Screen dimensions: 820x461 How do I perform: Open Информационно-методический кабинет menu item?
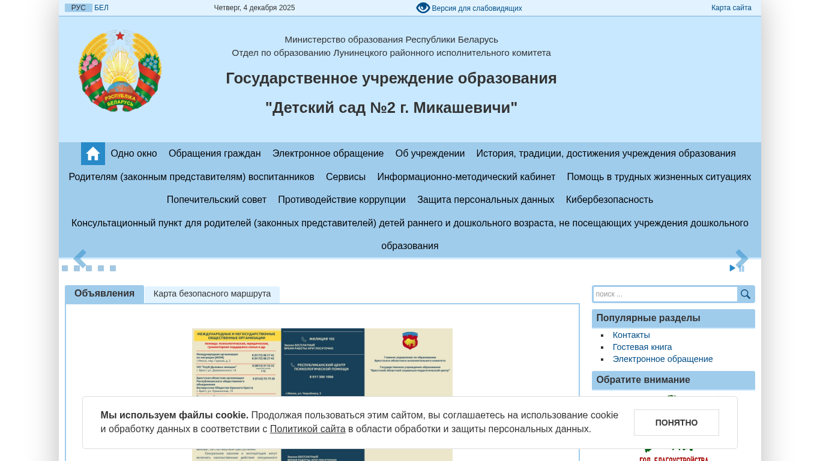click(x=466, y=177)
